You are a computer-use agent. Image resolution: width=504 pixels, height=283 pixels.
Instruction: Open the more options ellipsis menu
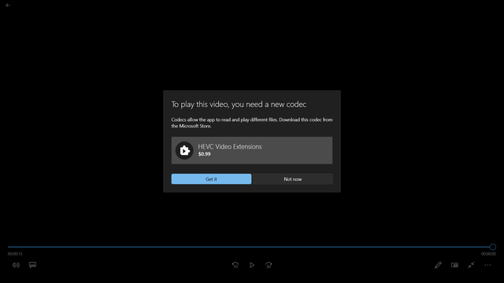[x=487, y=265]
